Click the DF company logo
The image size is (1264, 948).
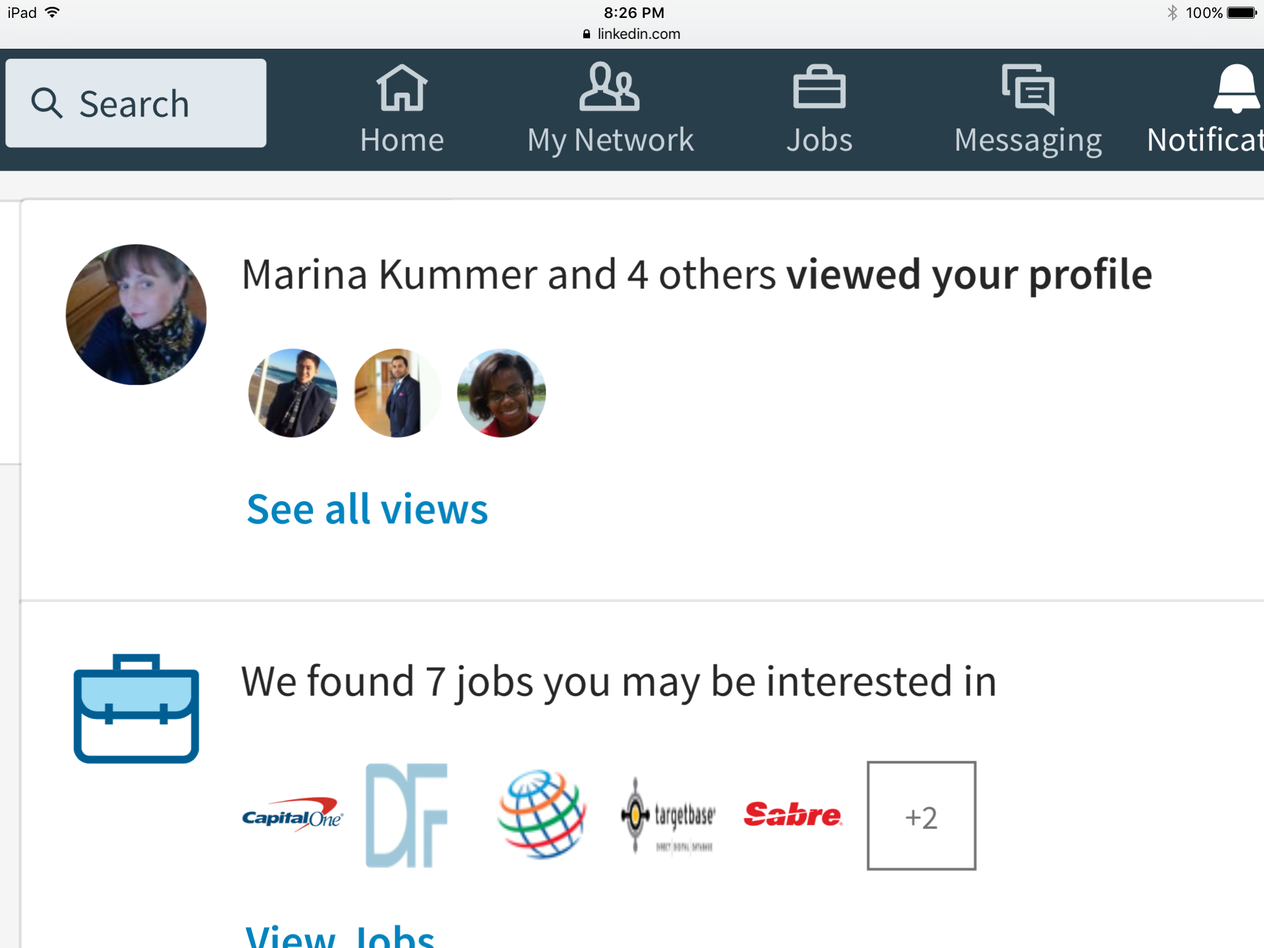pyautogui.click(x=407, y=815)
